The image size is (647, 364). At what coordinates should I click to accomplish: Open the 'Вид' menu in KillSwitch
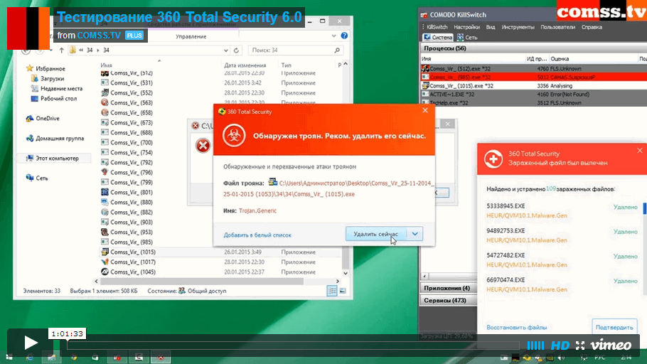coord(491,27)
